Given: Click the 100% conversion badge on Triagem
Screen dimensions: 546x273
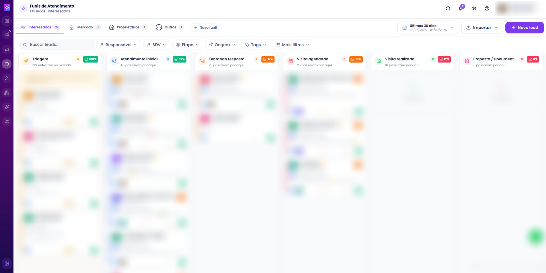Looking at the screenshot, I should 91,59.
